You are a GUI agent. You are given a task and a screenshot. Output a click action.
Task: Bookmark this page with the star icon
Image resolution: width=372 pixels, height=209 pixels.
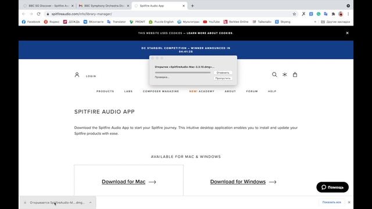pyautogui.click(x=294, y=14)
